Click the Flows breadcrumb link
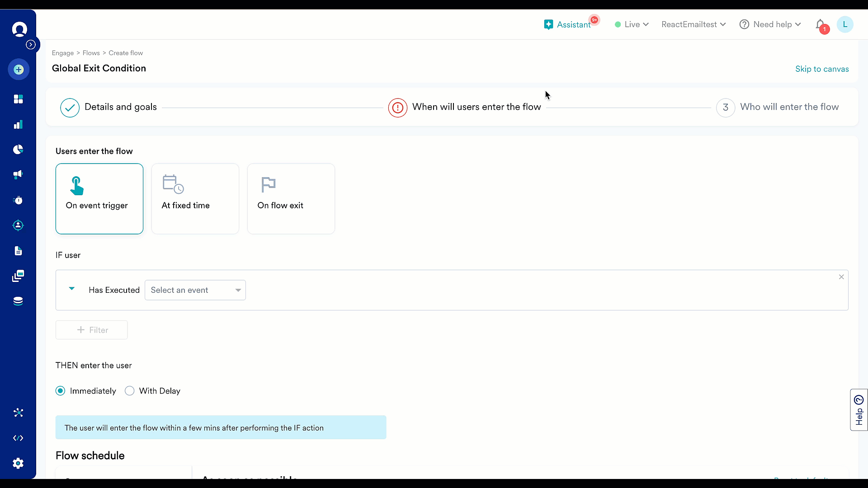 click(x=91, y=53)
